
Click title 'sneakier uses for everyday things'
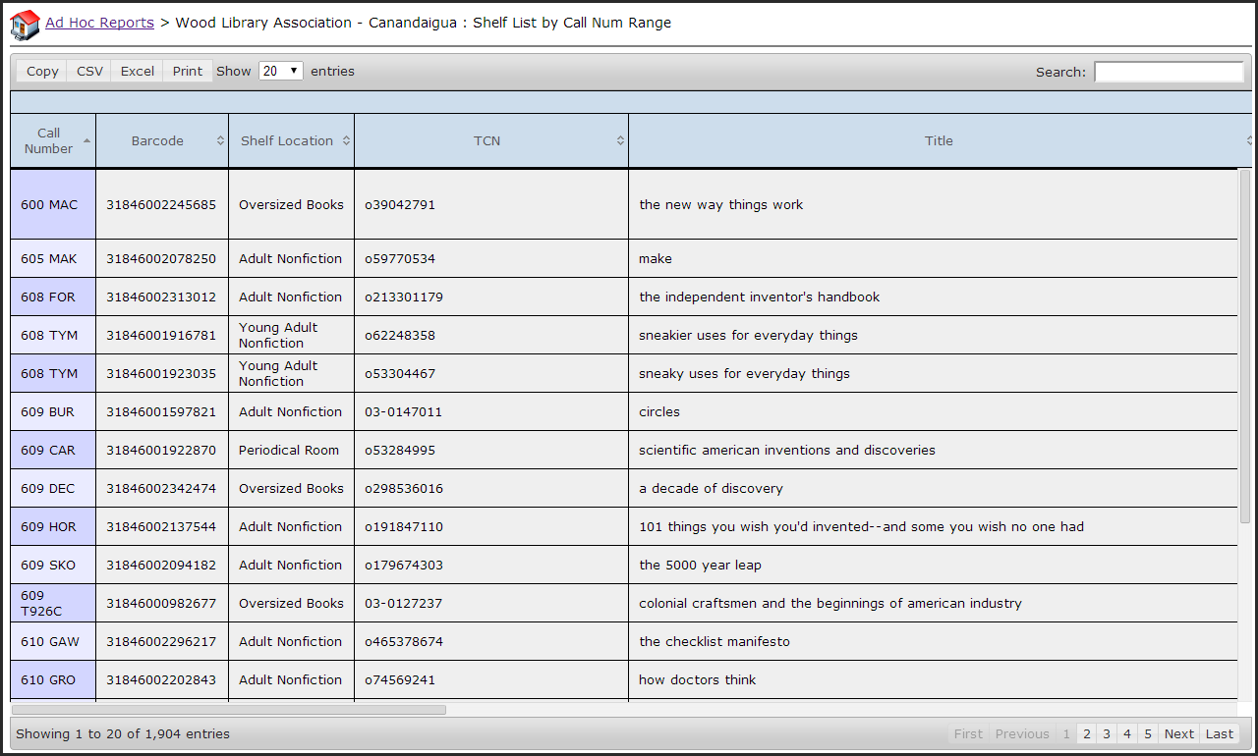point(748,336)
